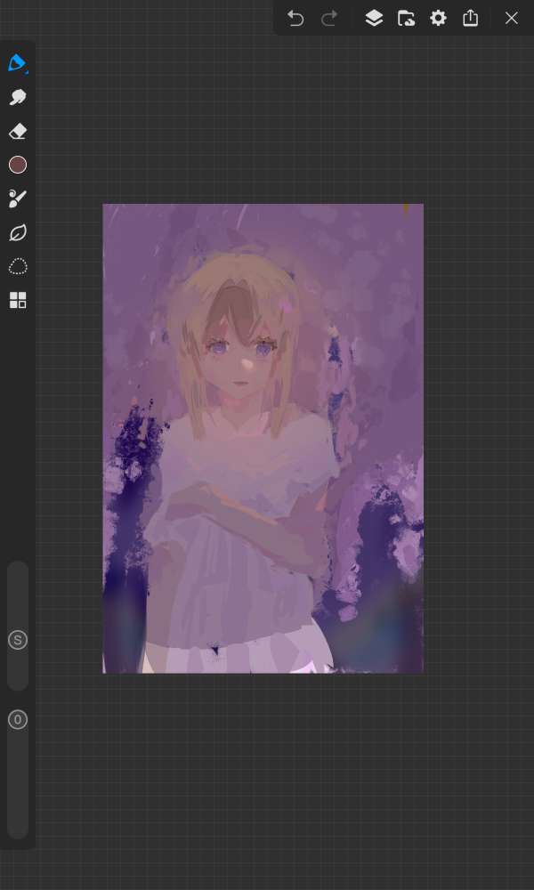Click the leaf-shaped tool icon
Image resolution: width=534 pixels, height=890 pixels.
click(x=18, y=232)
